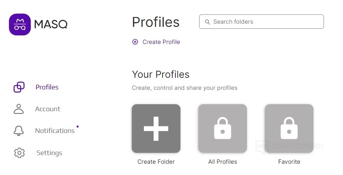Click the Create Profile link
Image resolution: width=343 pixels, height=175 pixels.
click(x=161, y=42)
